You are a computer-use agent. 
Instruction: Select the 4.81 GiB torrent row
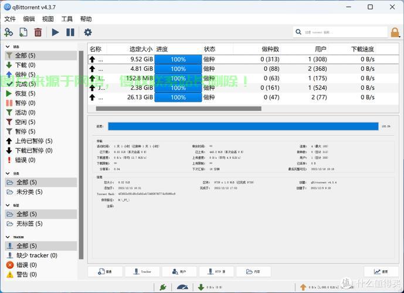243,69
